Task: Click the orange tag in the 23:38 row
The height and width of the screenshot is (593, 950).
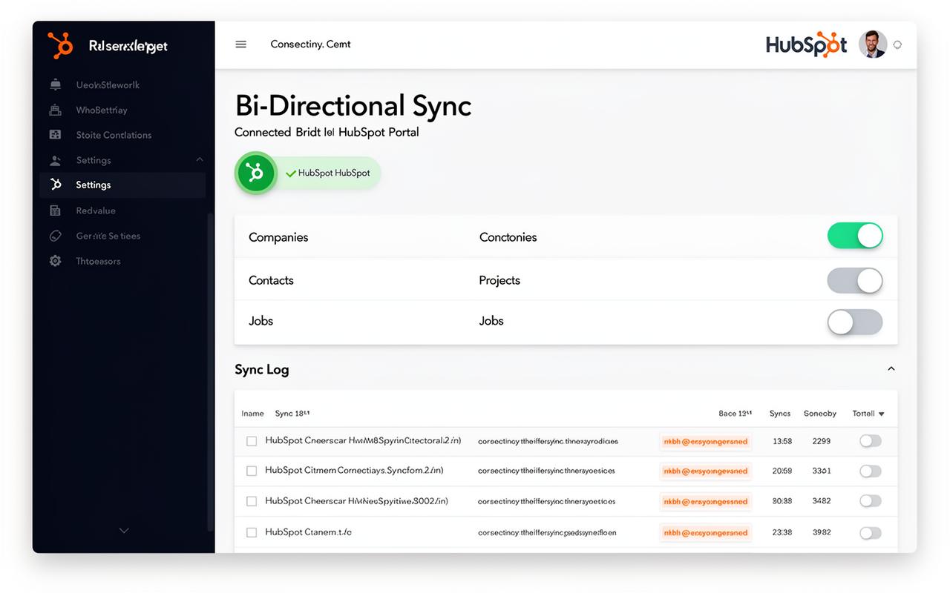Action: tap(705, 532)
